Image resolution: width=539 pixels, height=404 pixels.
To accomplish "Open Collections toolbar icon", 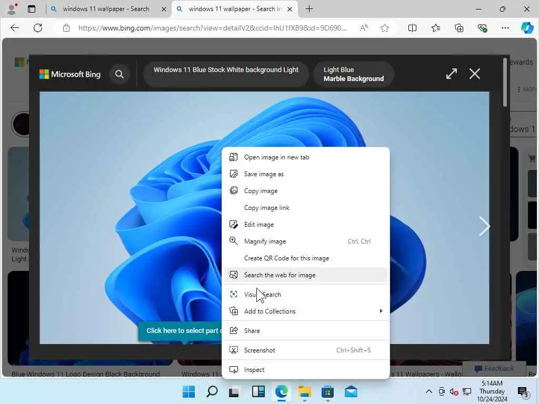I will [x=459, y=28].
